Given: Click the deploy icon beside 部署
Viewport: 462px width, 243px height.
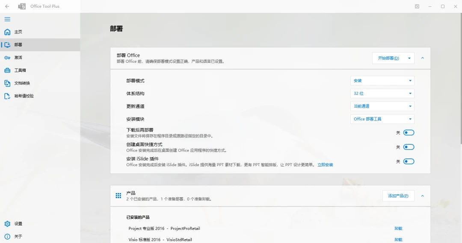Looking at the screenshot, I should click(7, 45).
